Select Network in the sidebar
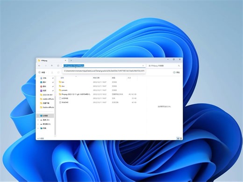The width and height of the screenshot is (243, 182). point(43,128)
